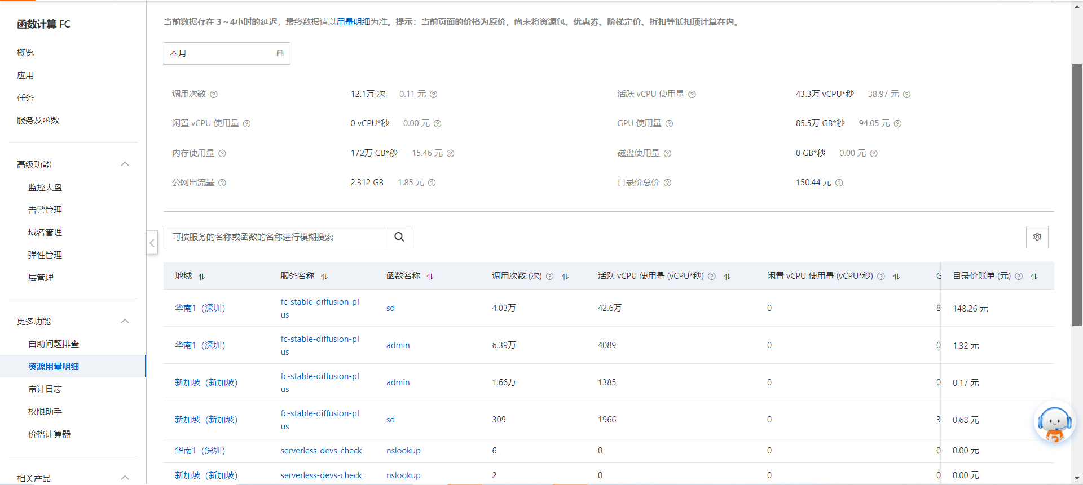
Task: Click help icon next to 内存使用量
Action: (x=222, y=154)
